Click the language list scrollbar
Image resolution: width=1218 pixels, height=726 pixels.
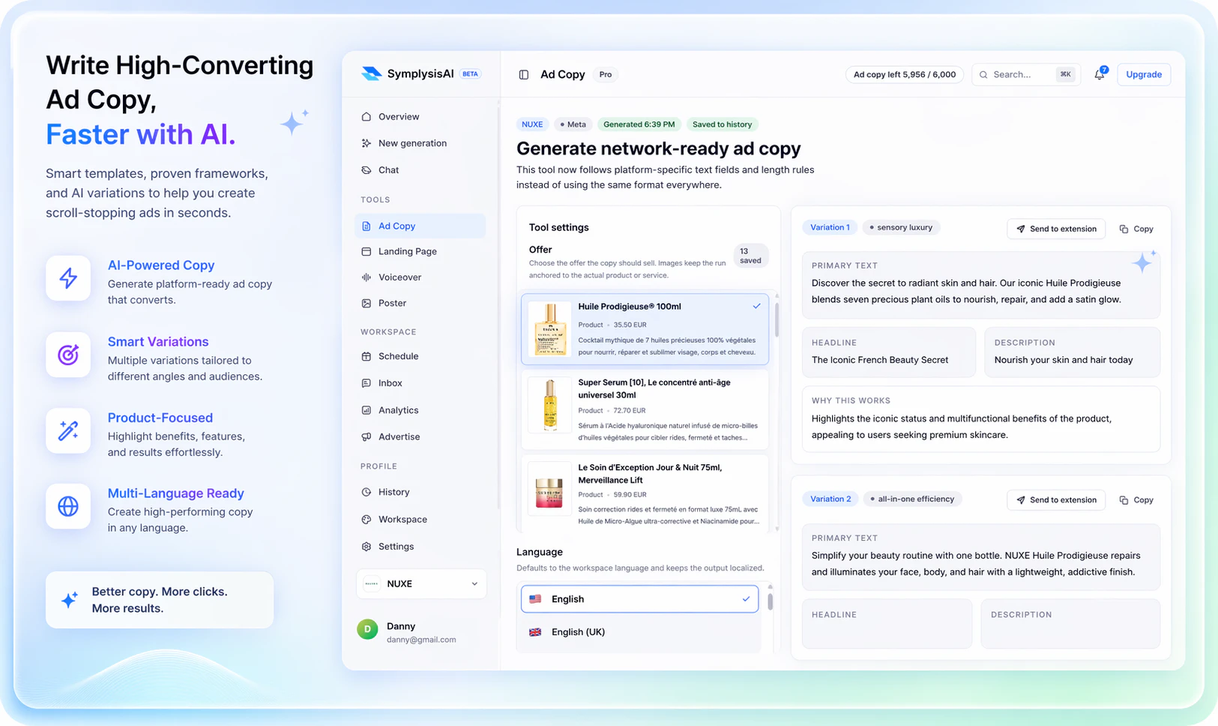coord(770,601)
